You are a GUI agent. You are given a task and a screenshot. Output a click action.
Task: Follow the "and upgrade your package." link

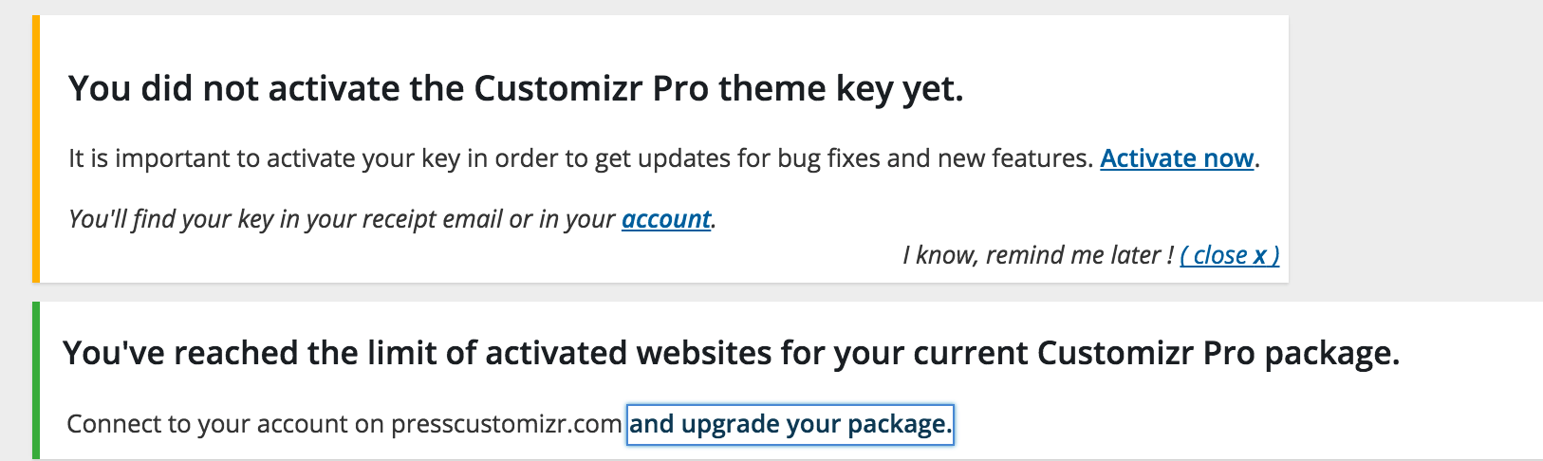pos(790,424)
